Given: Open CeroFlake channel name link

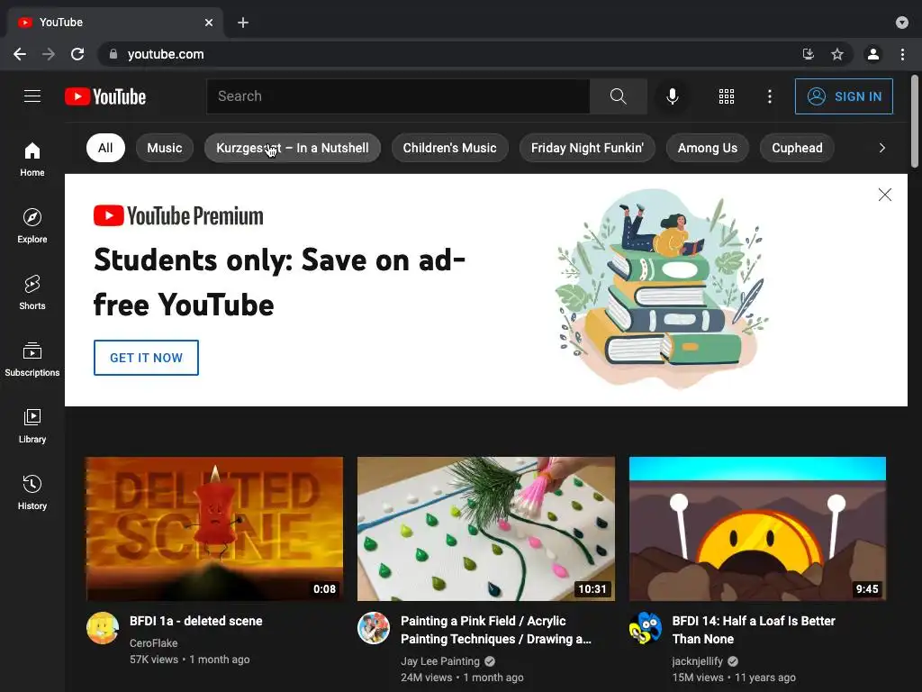Looking at the screenshot, I should [x=153, y=643].
